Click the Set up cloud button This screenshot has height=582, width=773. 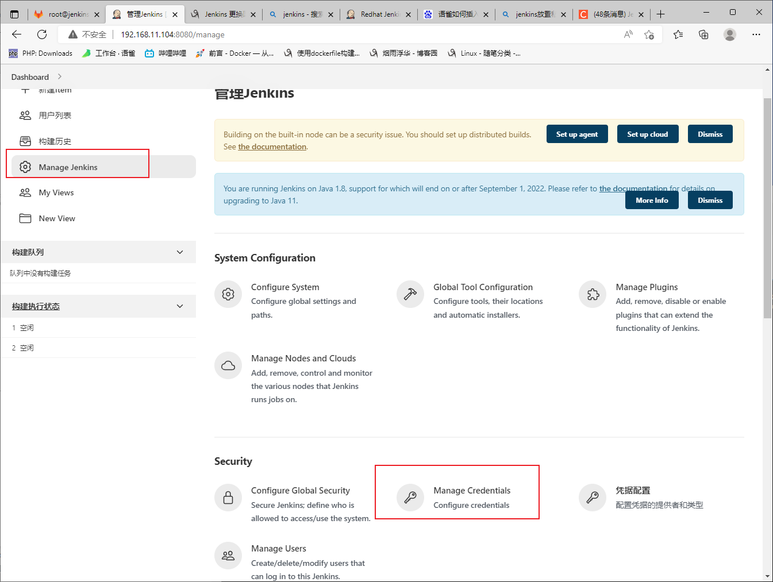coord(648,134)
